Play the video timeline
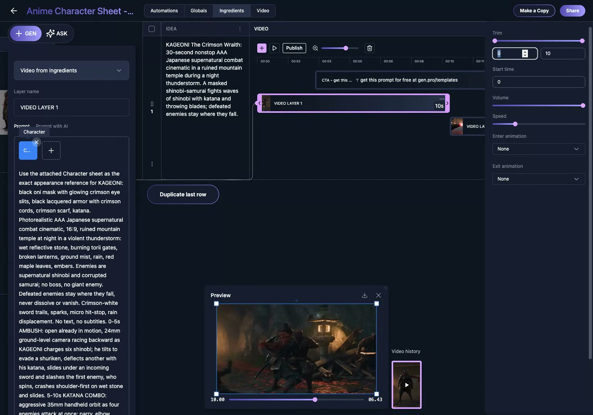Viewport: 593px width, 415px height. coord(275,48)
